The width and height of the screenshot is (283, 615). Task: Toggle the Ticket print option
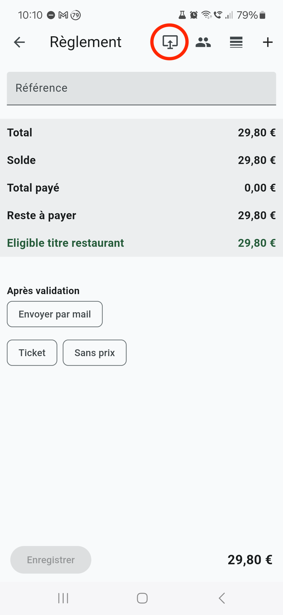coord(32,353)
